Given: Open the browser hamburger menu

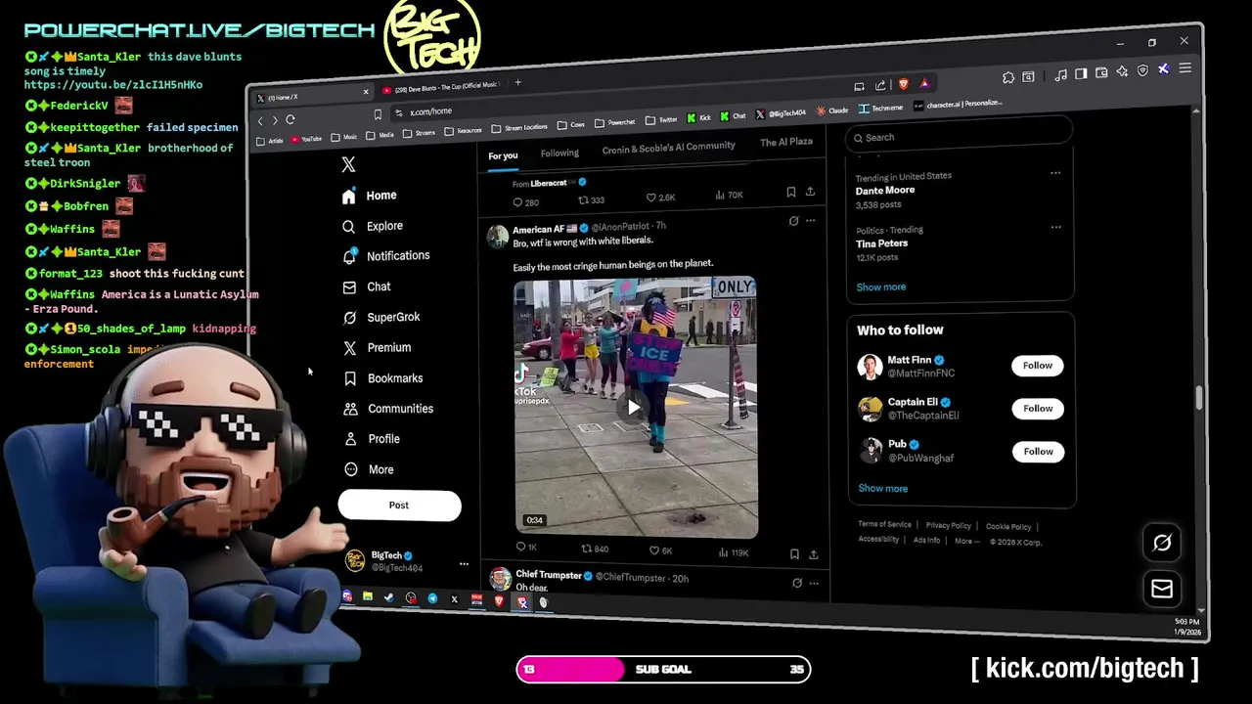Looking at the screenshot, I should click(1185, 68).
